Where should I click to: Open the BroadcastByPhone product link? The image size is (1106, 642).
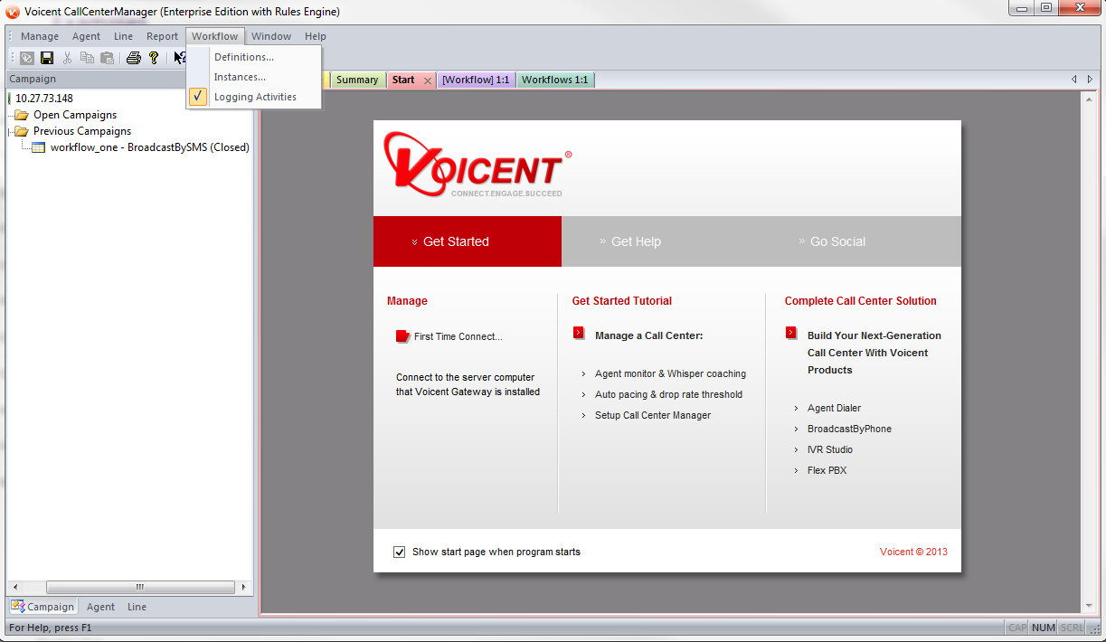point(849,429)
